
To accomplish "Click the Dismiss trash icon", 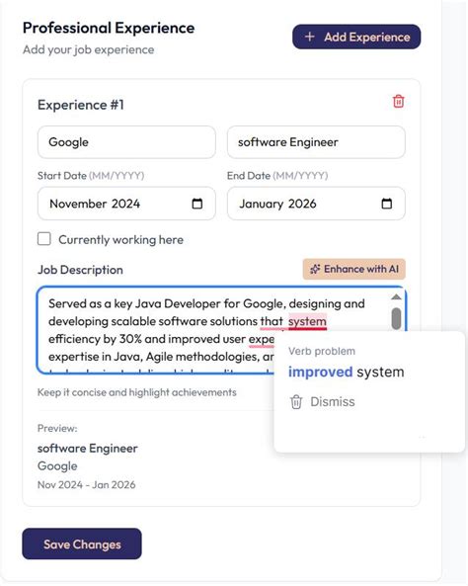I will (296, 402).
